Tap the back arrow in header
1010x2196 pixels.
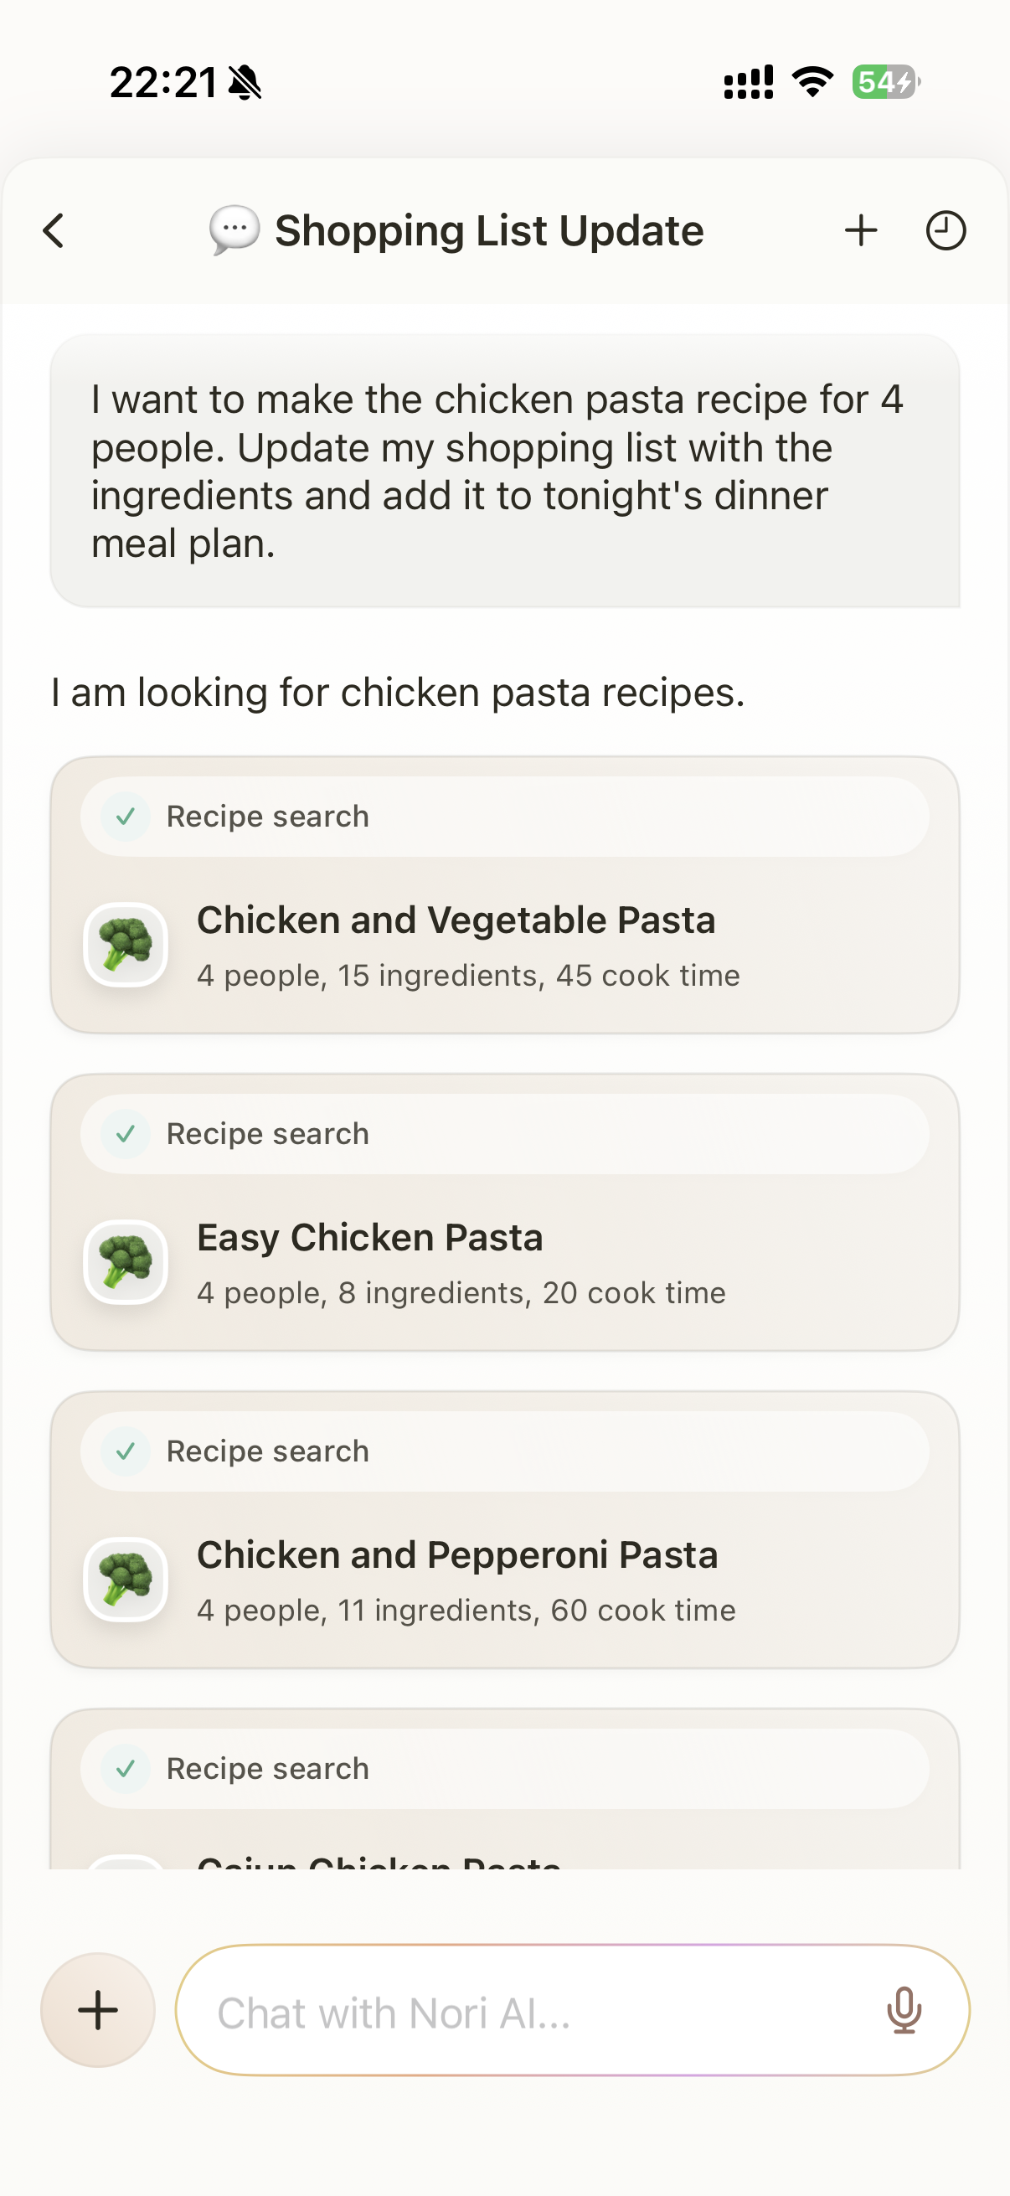[54, 230]
